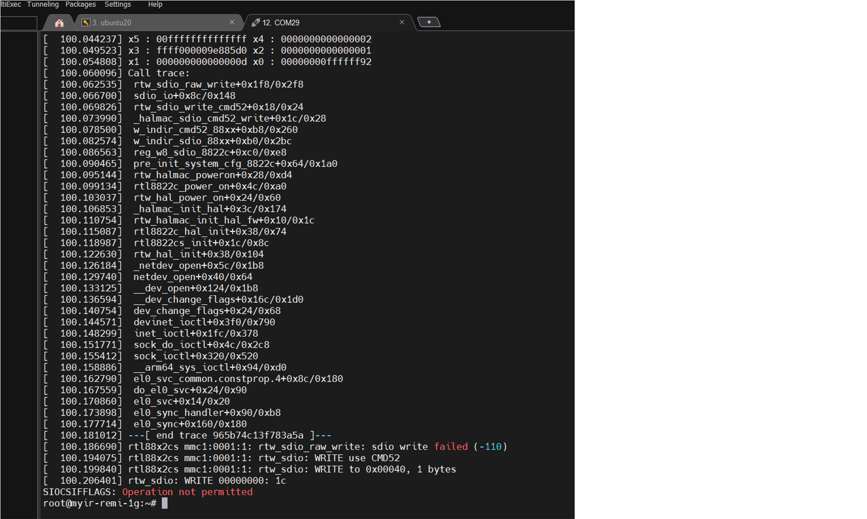Click the __dev_open+0x124/0x1b8 line
This screenshot has width=867, height=519.
150,288
